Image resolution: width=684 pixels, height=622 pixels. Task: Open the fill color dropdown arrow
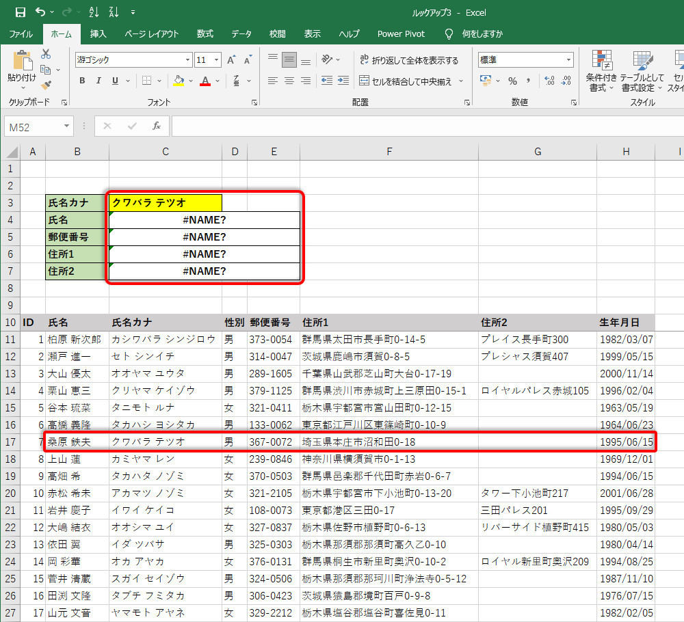pos(191,81)
